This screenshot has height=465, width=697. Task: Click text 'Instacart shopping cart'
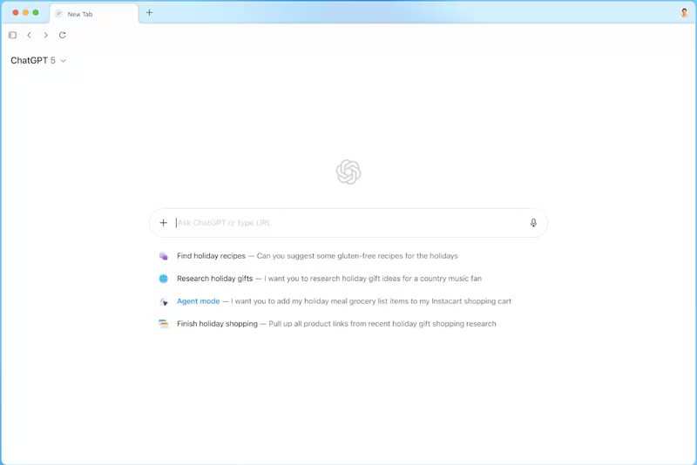pos(471,301)
